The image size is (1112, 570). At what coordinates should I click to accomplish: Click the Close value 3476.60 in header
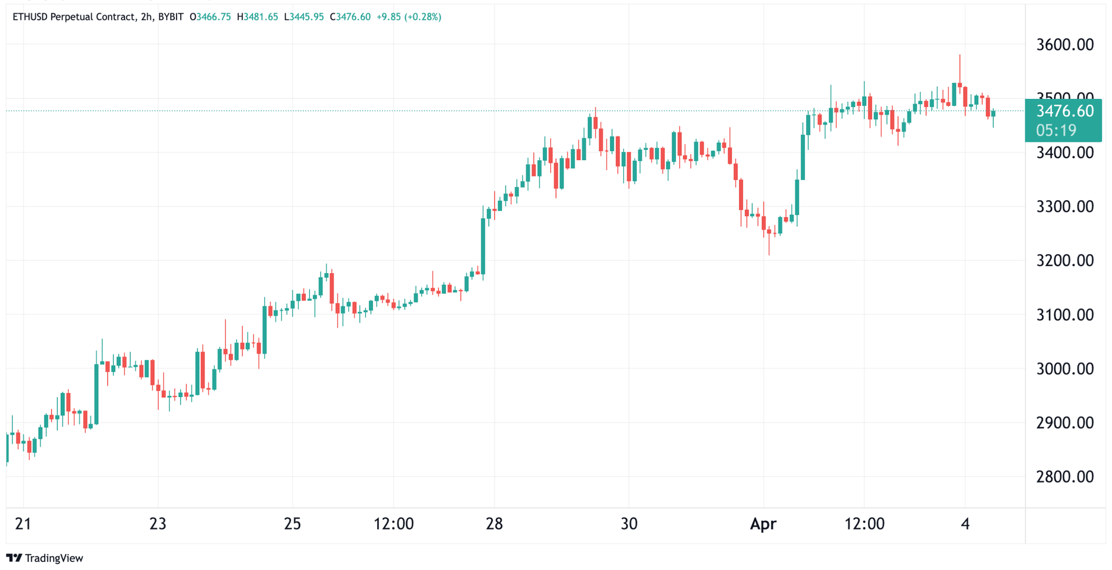[353, 17]
